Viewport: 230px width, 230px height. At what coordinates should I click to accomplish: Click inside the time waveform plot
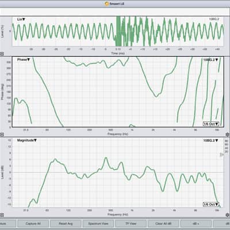(x=118, y=31)
